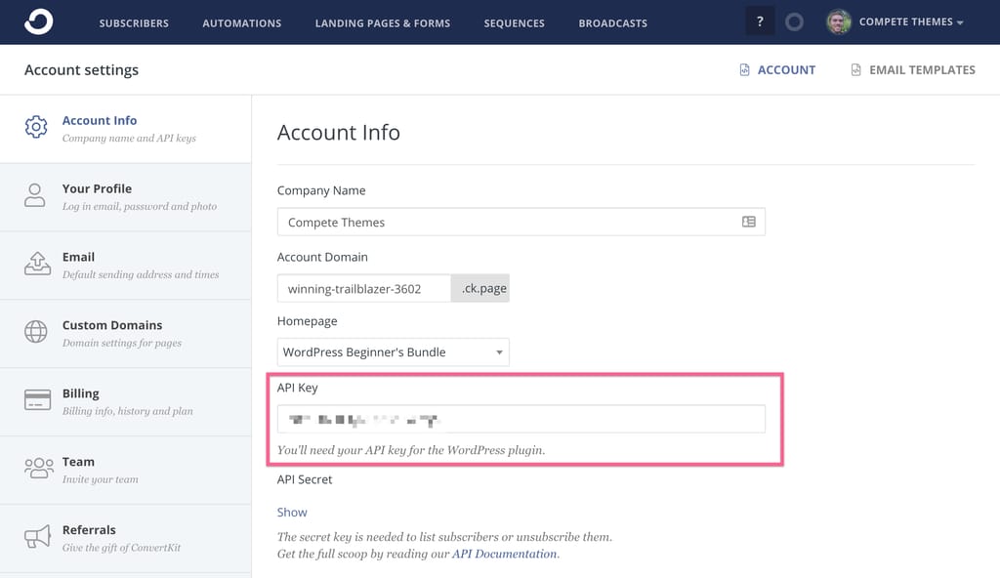Open Custom Domains settings

pyautogui.click(x=126, y=334)
